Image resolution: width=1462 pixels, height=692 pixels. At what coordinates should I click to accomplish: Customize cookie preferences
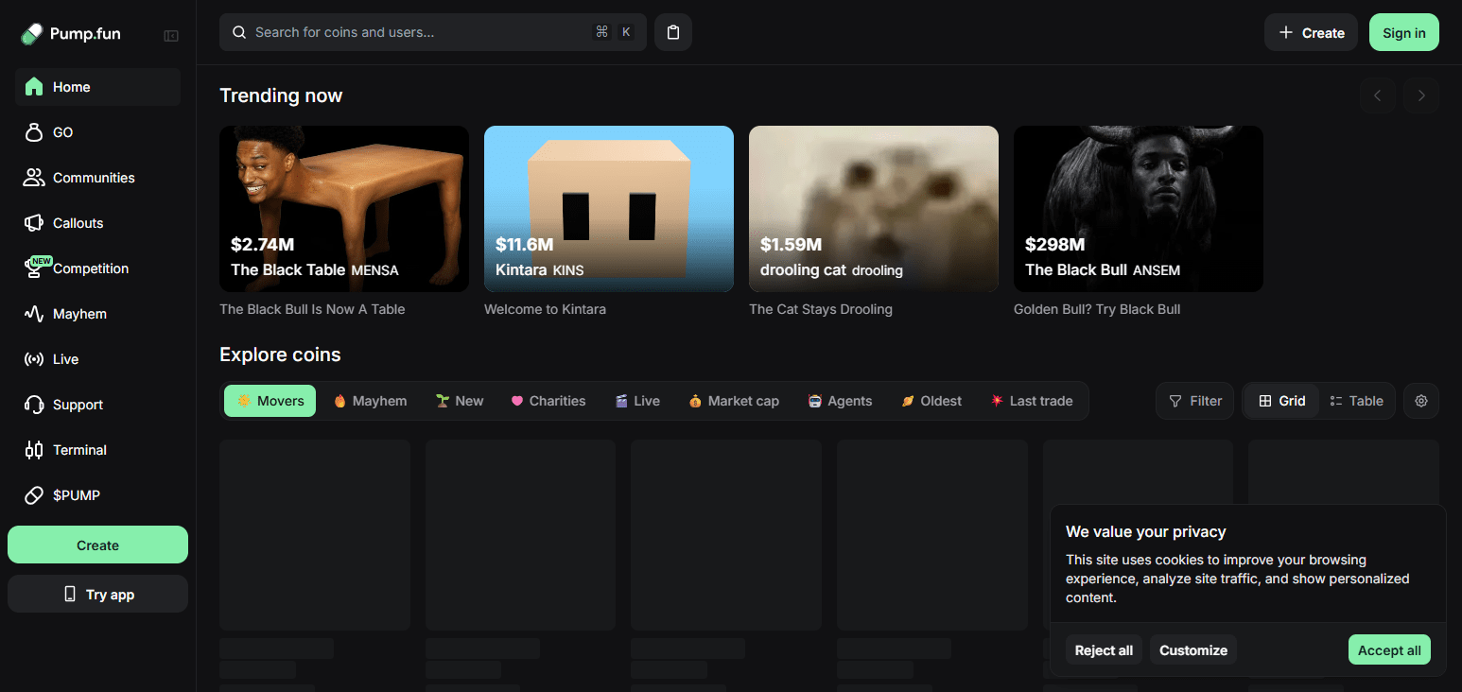click(1193, 650)
